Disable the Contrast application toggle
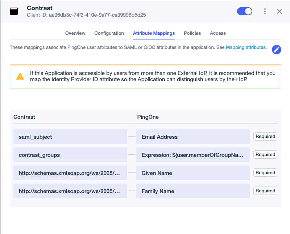 pyautogui.click(x=245, y=11)
